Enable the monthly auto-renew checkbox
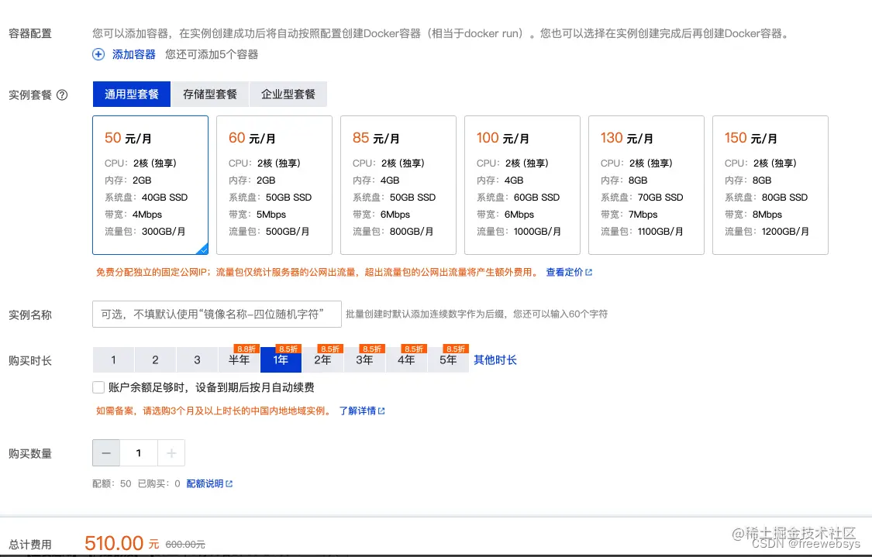 click(98, 387)
